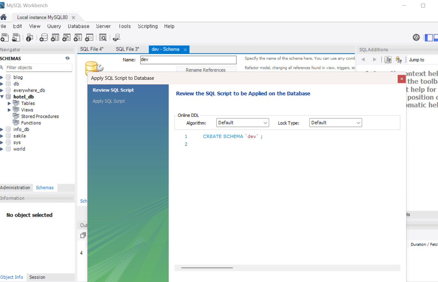Select the info_db schema
The width and height of the screenshot is (438, 282).
[21, 129]
